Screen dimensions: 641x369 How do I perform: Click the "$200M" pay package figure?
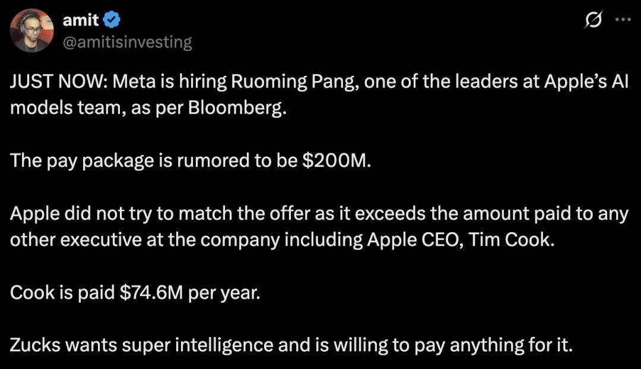(335, 161)
